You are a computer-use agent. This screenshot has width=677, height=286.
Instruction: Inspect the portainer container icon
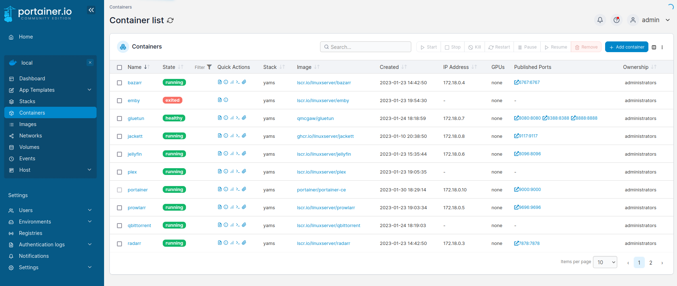tap(226, 189)
